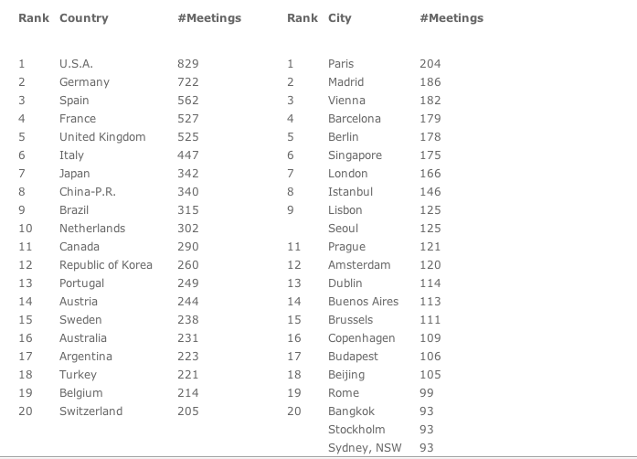The image size is (637, 459).
Task: Click the City column header
Action: [x=340, y=18]
